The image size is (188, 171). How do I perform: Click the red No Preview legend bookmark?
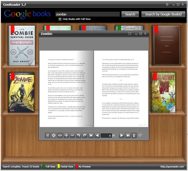[77, 166]
